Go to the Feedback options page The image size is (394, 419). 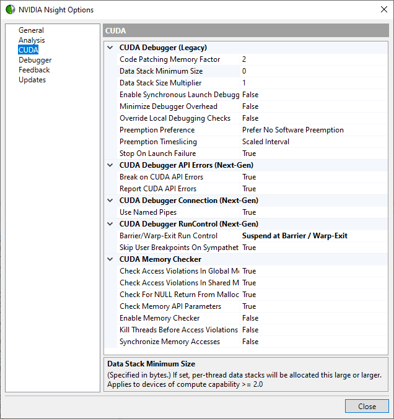(34, 70)
